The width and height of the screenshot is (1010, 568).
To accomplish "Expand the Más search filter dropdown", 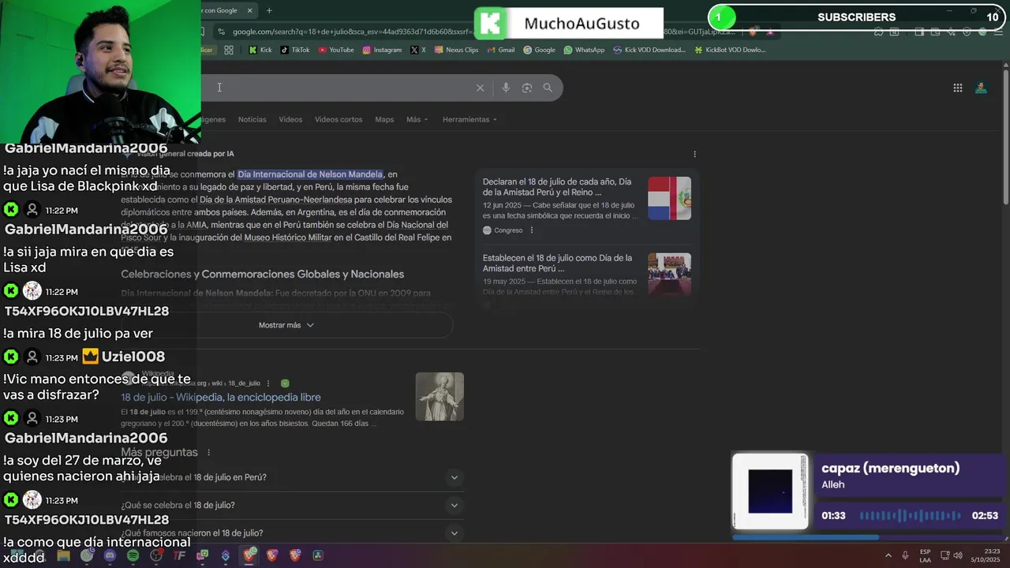I will [x=417, y=120].
